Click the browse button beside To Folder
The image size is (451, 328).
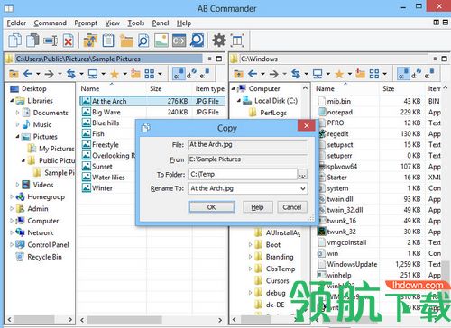302,174
